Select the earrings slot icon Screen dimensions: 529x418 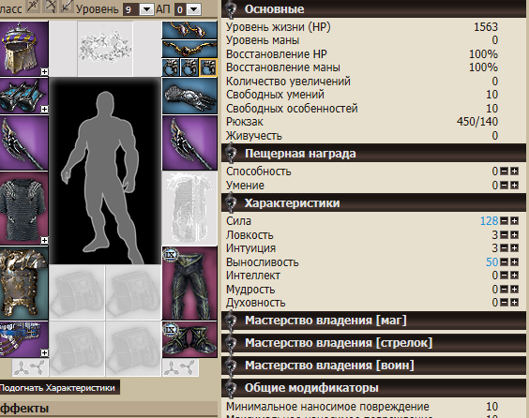(x=189, y=30)
